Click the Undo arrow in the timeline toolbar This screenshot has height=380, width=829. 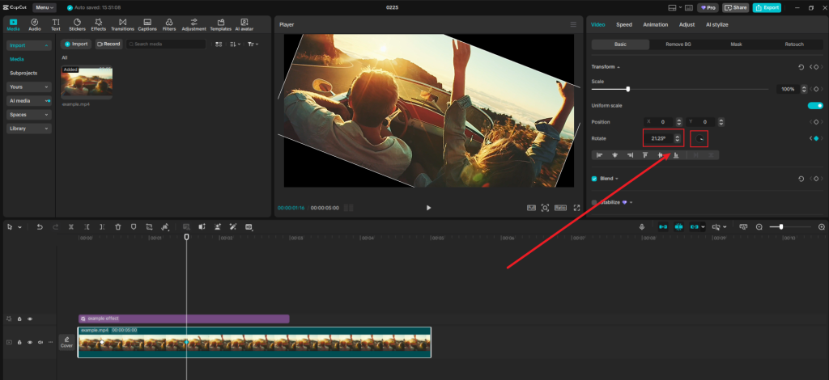pos(40,227)
